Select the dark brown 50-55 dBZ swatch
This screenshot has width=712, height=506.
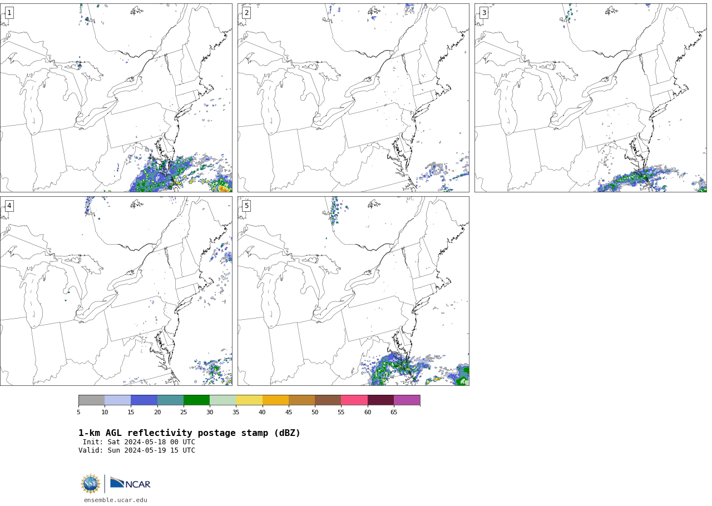(x=328, y=400)
